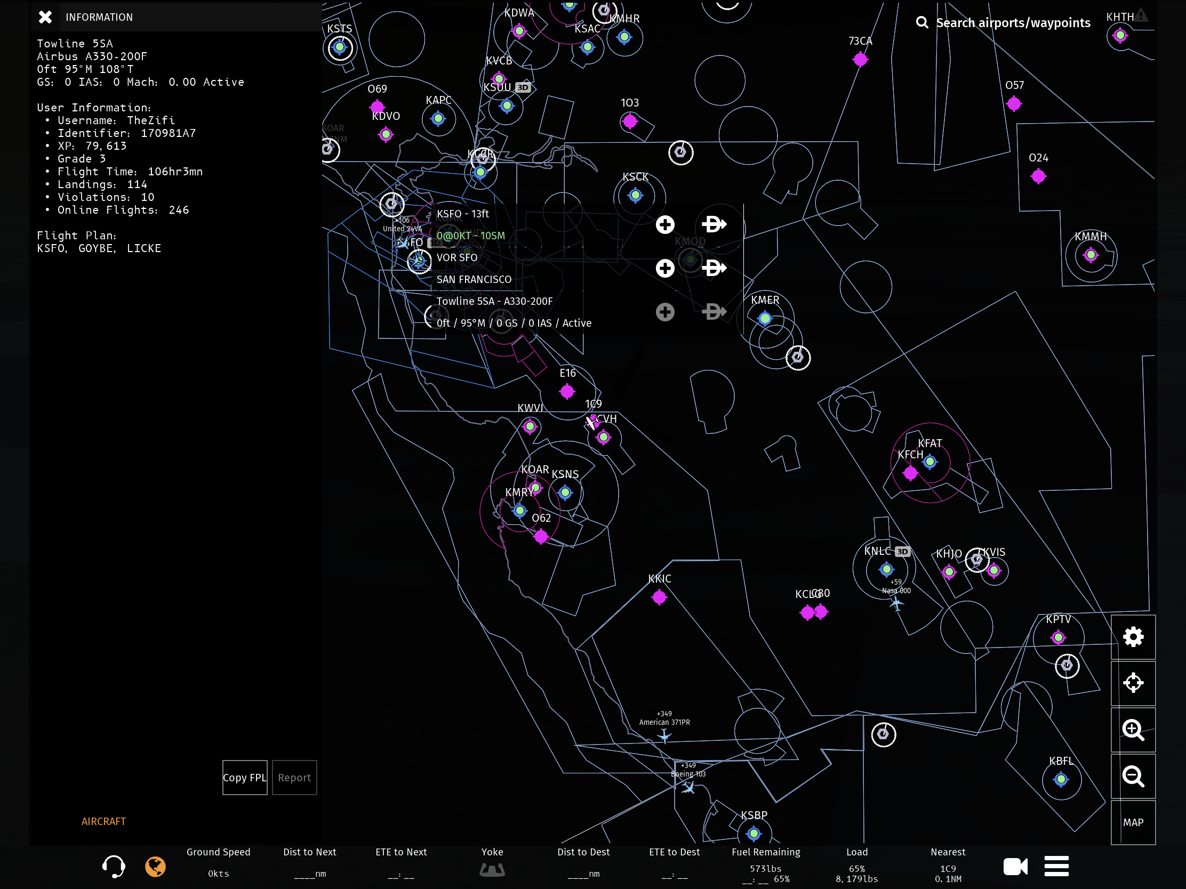Select Towline 5SA popup entry
This screenshot has height=889, width=1186.
(x=494, y=301)
